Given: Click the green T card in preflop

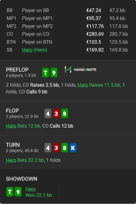Looking at the screenshot, I should 45,72.
